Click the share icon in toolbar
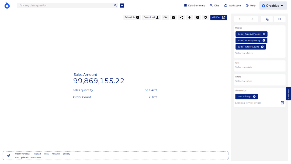Screen dimensions: 291x164 [x=181, y=17]
